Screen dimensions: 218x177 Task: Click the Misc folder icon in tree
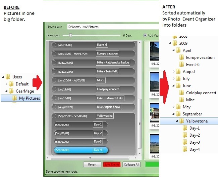(x=181, y=100)
